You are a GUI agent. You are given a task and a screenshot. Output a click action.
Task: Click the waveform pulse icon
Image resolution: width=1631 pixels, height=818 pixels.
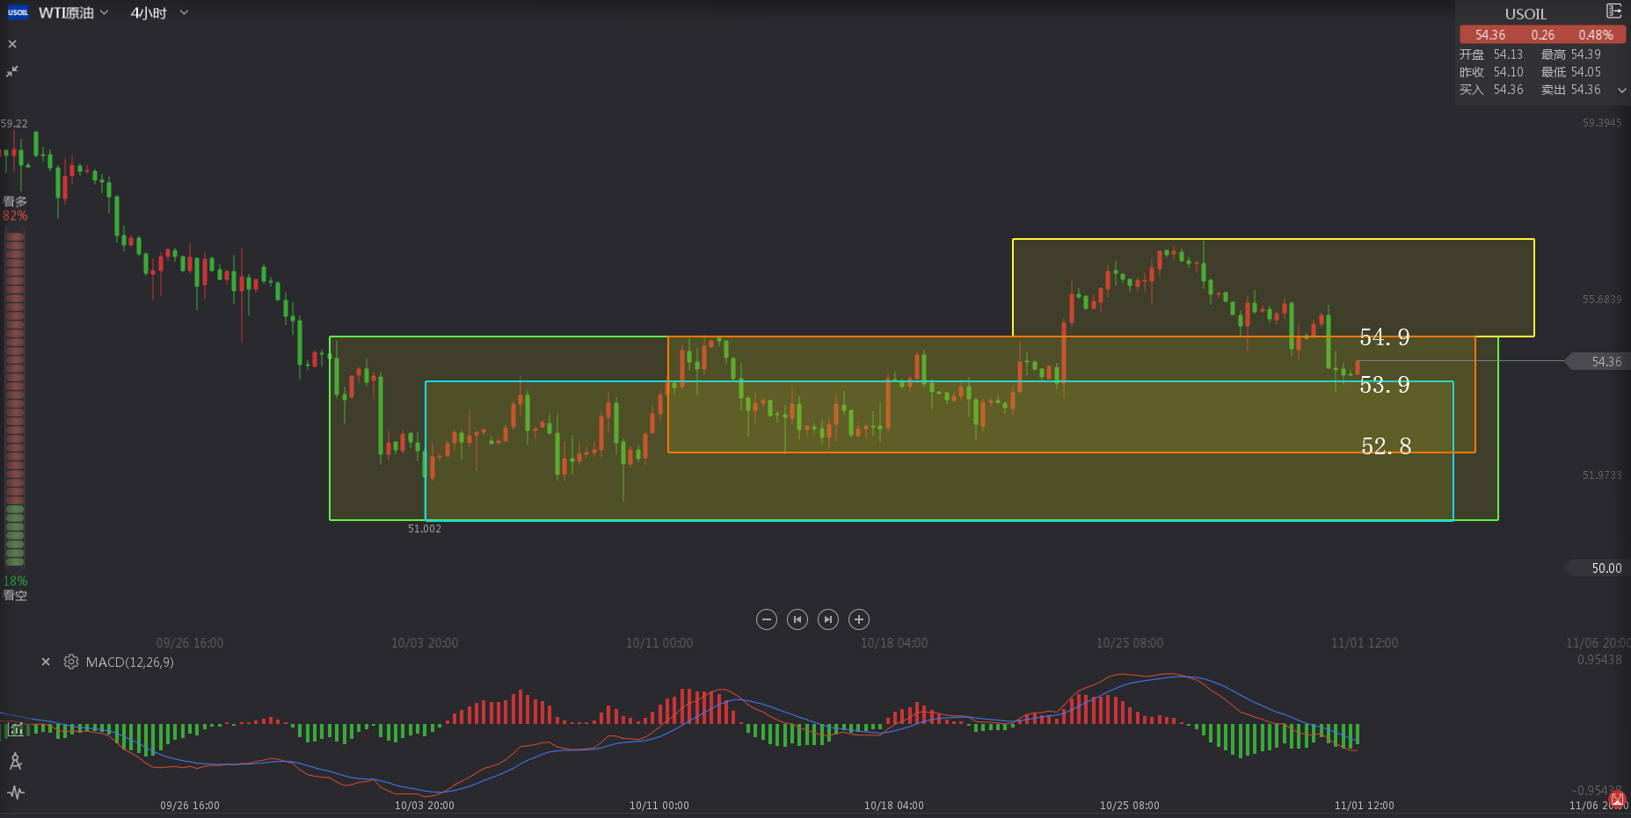coord(16,793)
